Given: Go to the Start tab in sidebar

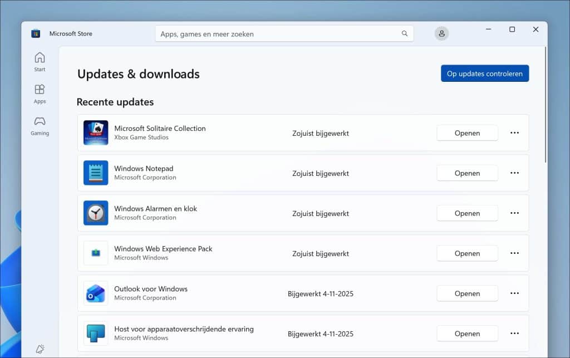Looking at the screenshot, I should point(40,62).
